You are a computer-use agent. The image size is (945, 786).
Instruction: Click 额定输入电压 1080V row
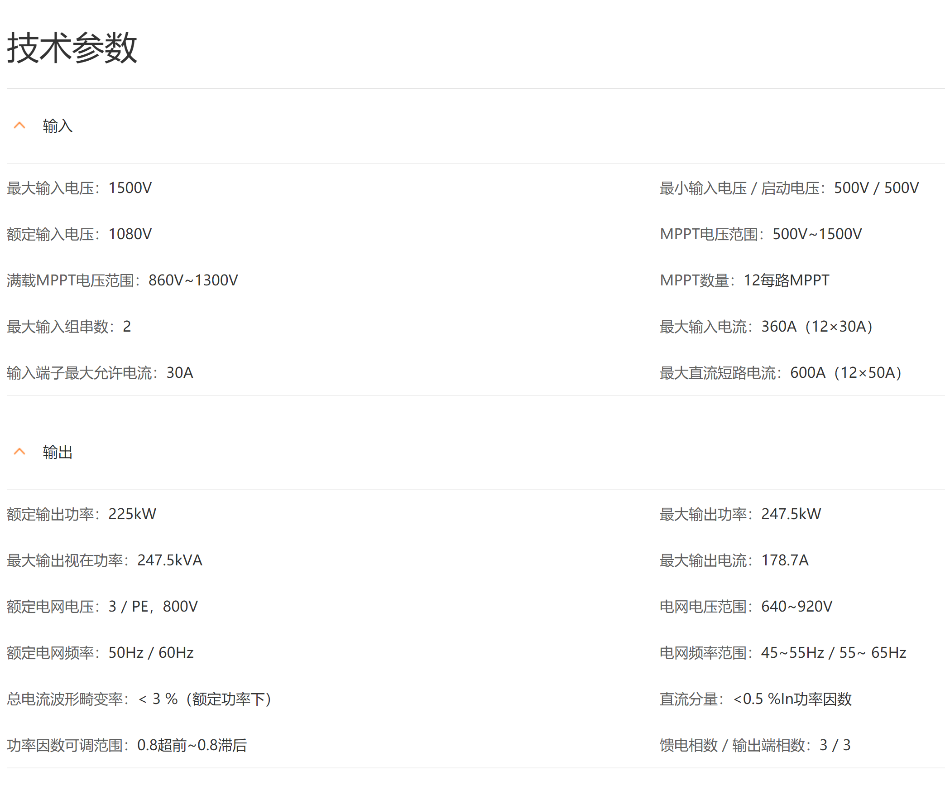coord(79,234)
